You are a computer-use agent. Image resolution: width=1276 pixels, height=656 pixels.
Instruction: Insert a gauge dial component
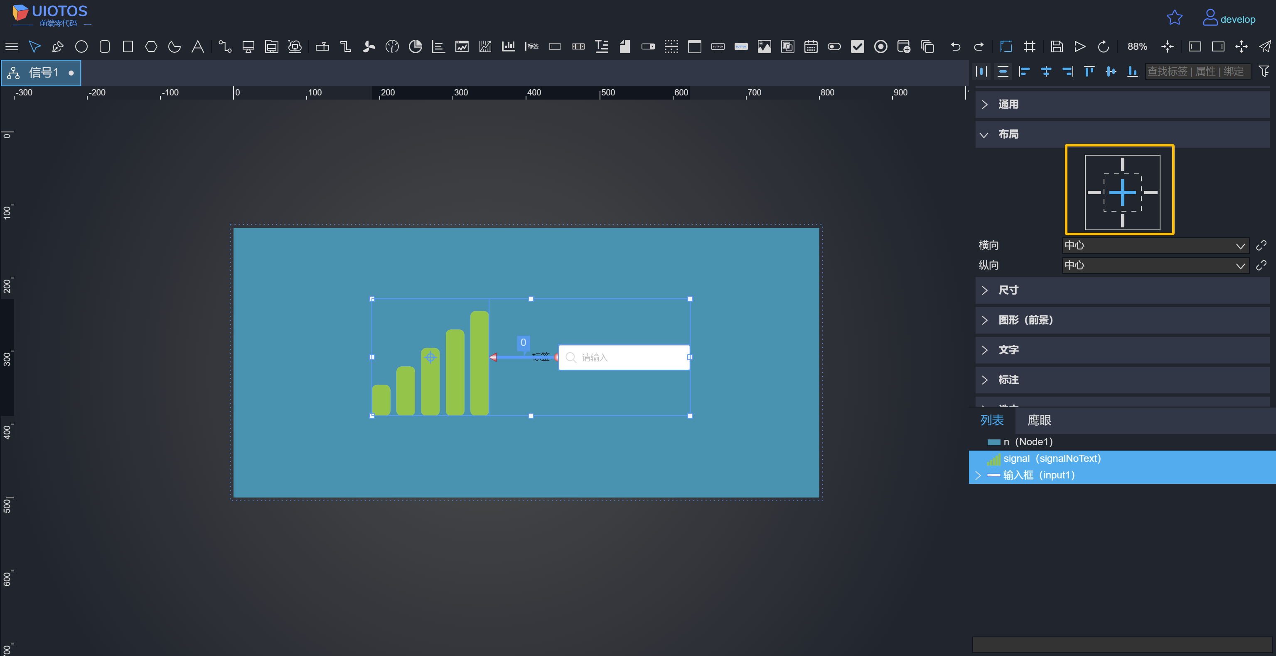click(x=392, y=46)
